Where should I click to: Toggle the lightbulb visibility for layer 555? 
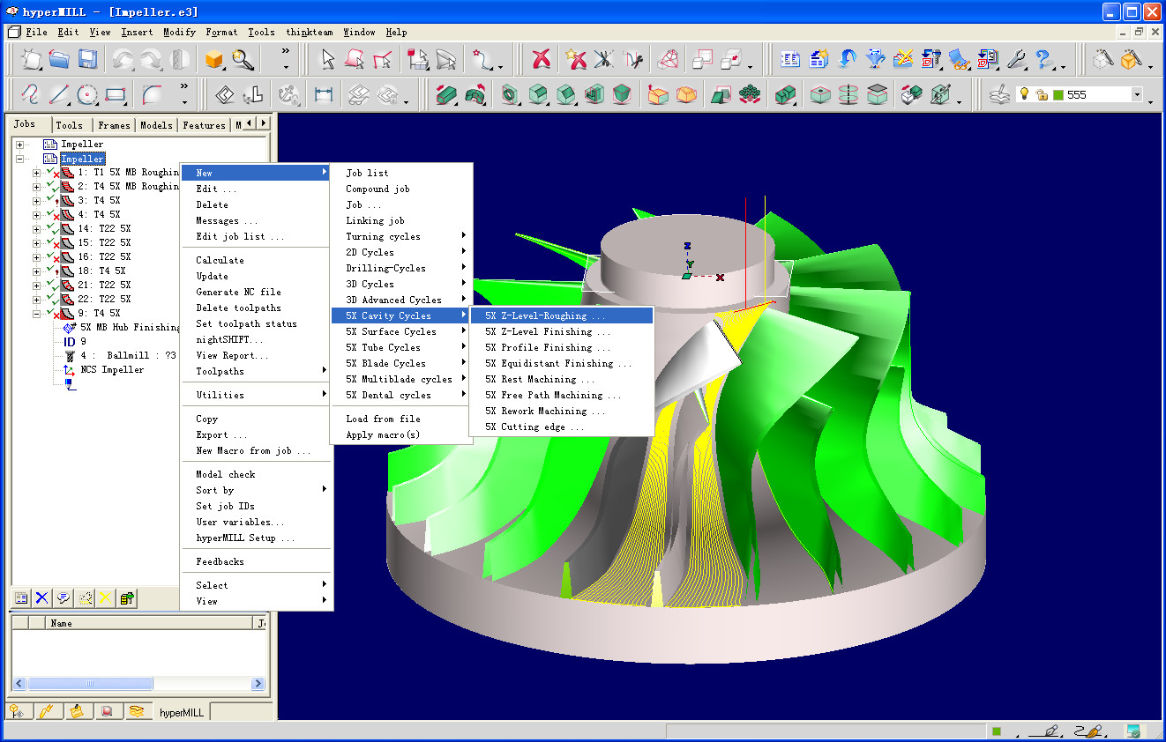pyautogui.click(x=1023, y=94)
